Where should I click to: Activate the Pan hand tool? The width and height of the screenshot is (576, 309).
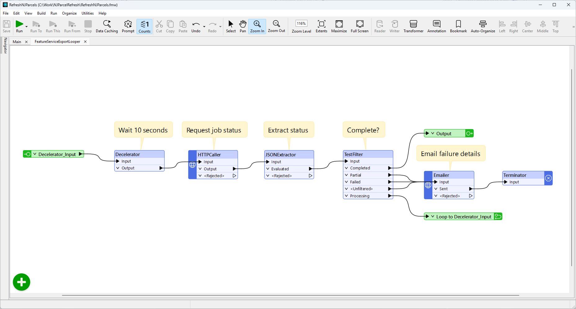click(x=243, y=26)
